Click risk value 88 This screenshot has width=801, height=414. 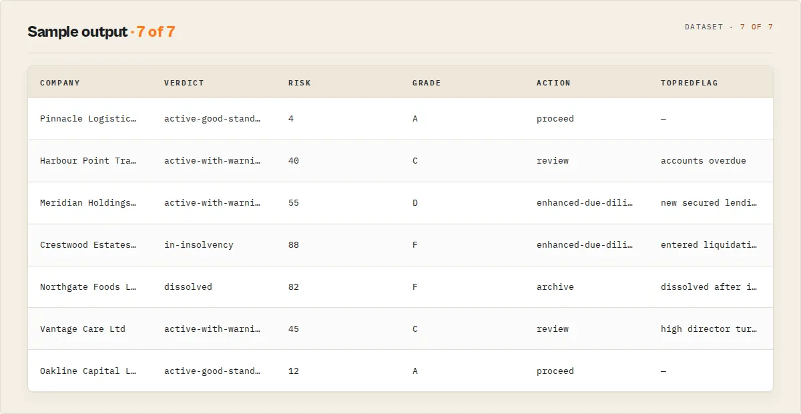[294, 245]
